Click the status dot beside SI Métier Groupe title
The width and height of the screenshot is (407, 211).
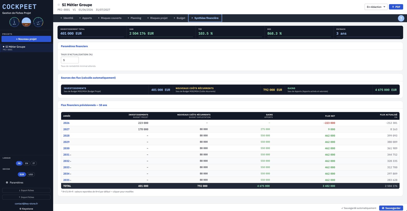coord(59,5)
